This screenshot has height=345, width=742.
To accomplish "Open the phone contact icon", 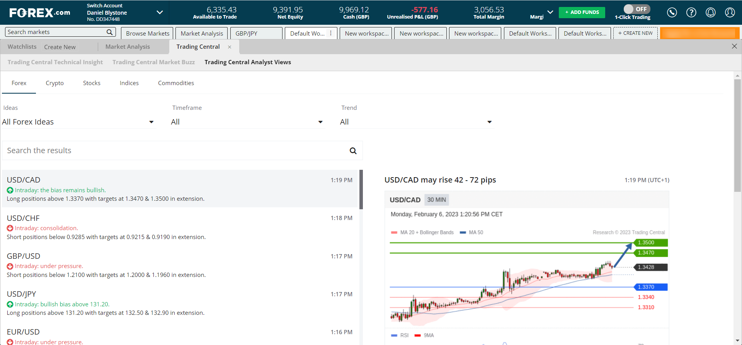I will (672, 12).
